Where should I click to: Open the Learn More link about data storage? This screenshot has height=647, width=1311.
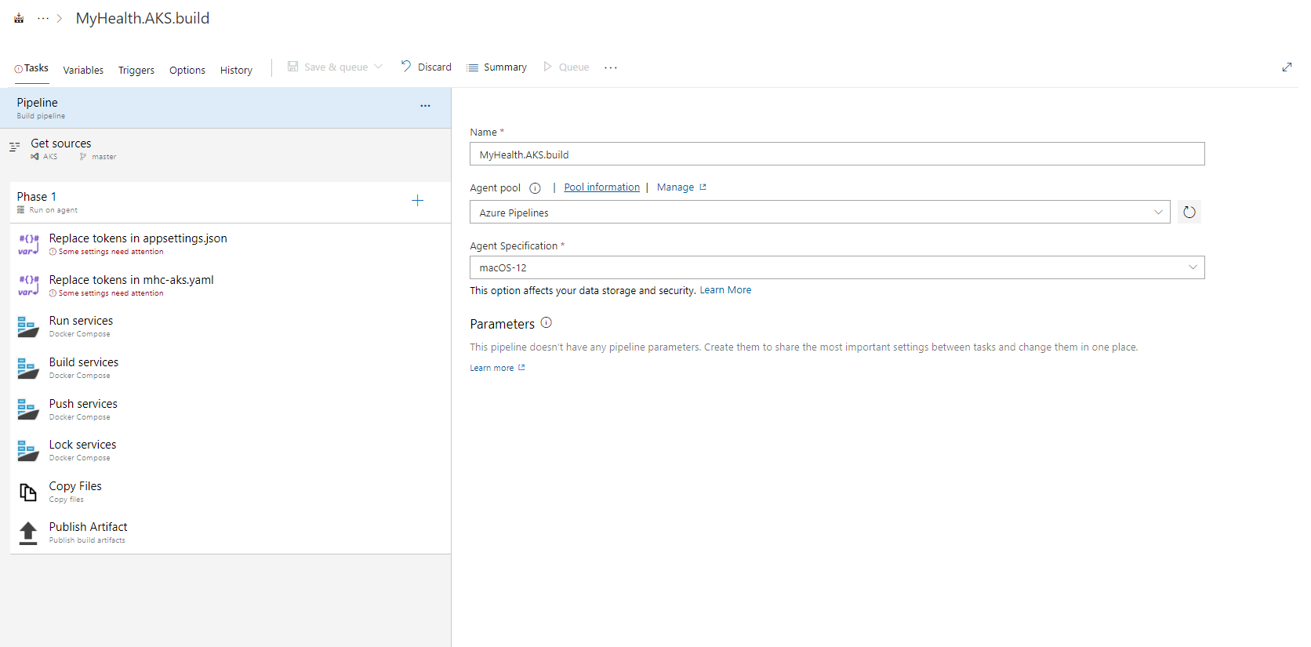[725, 290]
